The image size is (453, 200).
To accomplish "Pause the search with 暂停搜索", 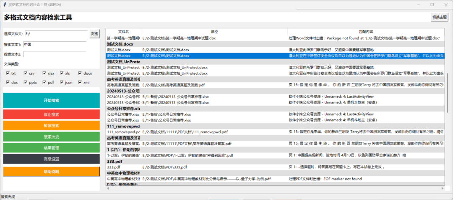I will 51,126.
